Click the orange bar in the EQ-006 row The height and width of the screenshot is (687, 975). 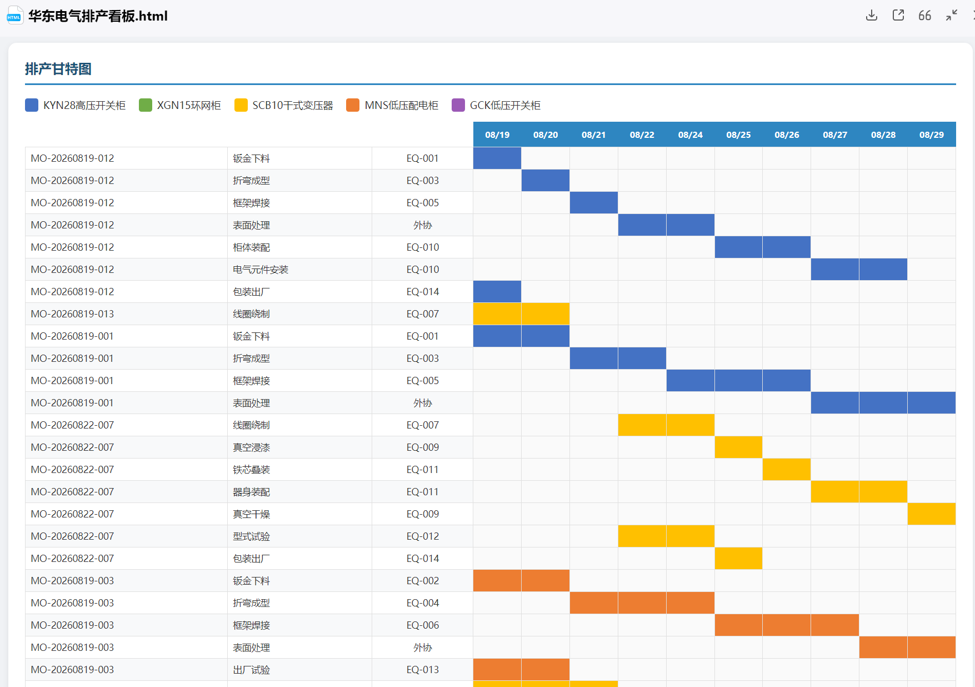coord(787,625)
